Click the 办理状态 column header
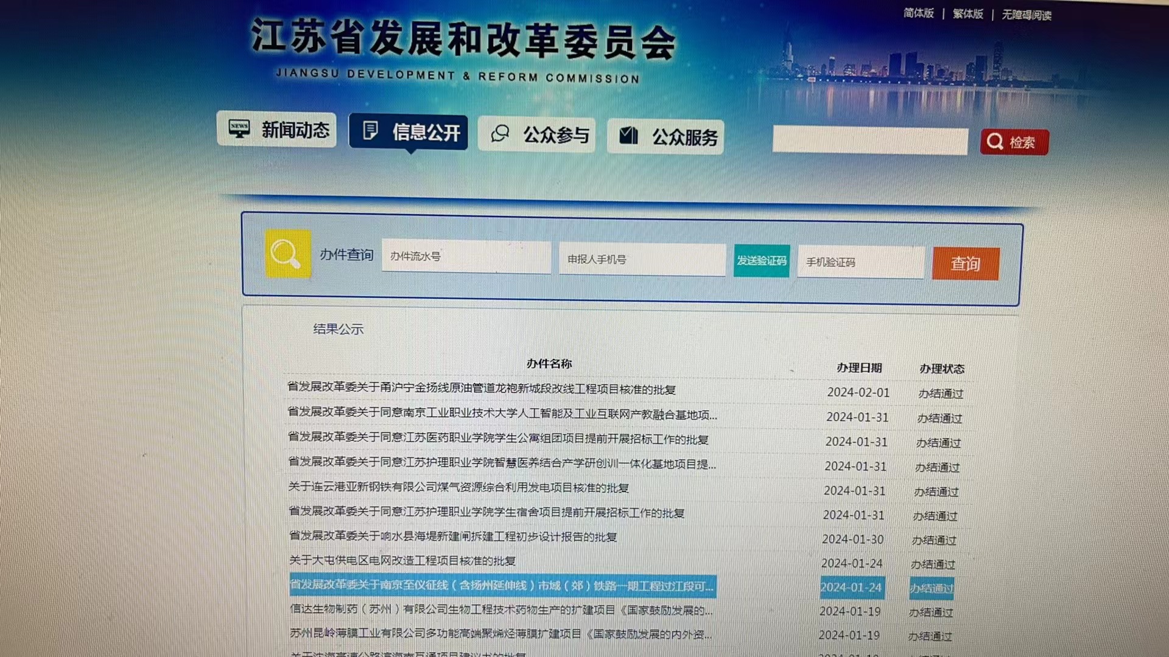1169x657 pixels. [942, 369]
